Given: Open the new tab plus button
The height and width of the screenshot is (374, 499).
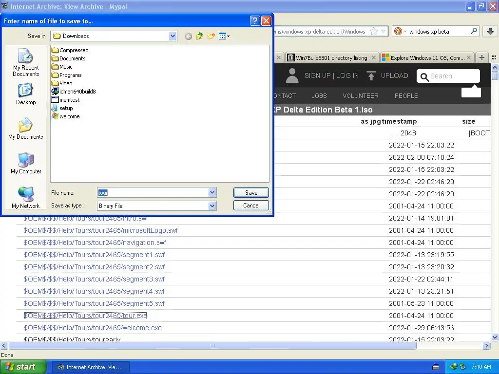Looking at the screenshot, I should tap(482, 57).
